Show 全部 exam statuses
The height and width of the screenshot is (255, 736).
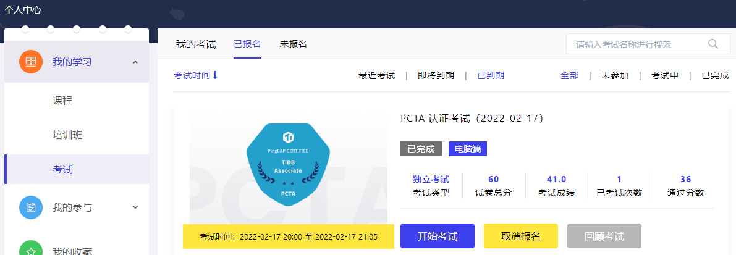coord(569,75)
